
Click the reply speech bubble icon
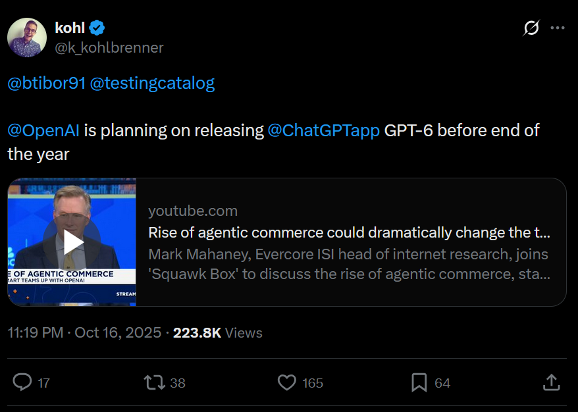pos(23,382)
